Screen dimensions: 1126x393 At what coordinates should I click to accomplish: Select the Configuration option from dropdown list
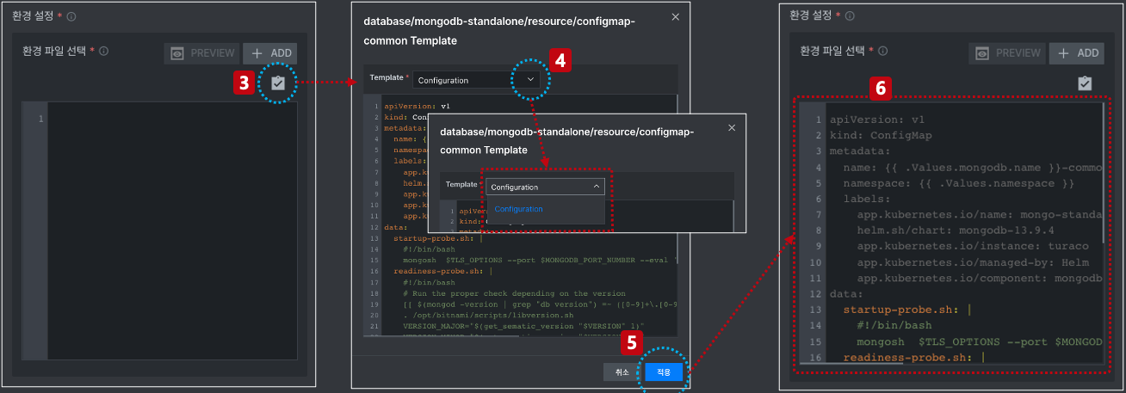click(518, 209)
